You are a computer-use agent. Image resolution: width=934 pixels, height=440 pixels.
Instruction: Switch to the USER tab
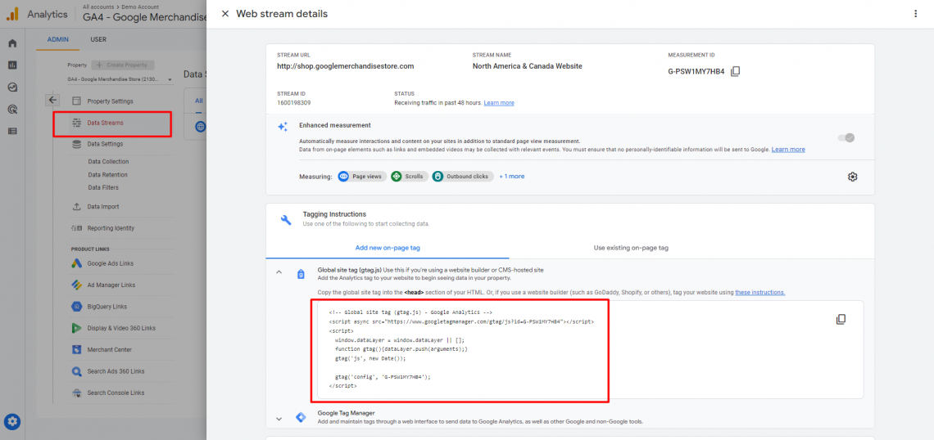pyautogui.click(x=98, y=39)
